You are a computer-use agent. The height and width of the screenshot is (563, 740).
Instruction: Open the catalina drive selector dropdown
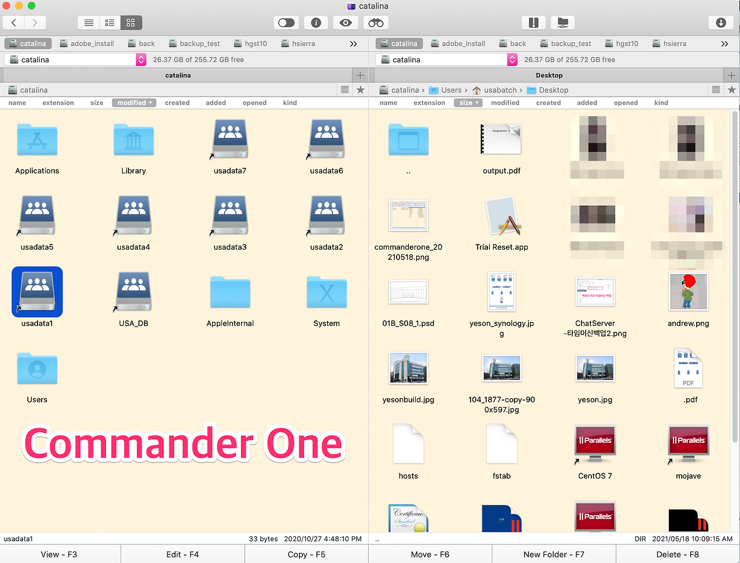pos(140,59)
